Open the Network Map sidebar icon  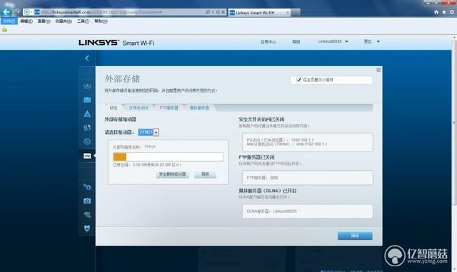click(87, 86)
